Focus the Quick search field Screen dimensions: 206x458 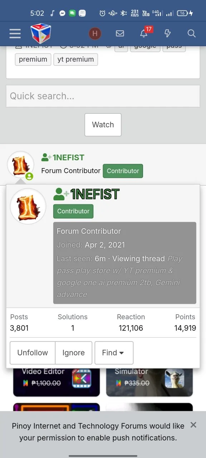coord(103,96)
